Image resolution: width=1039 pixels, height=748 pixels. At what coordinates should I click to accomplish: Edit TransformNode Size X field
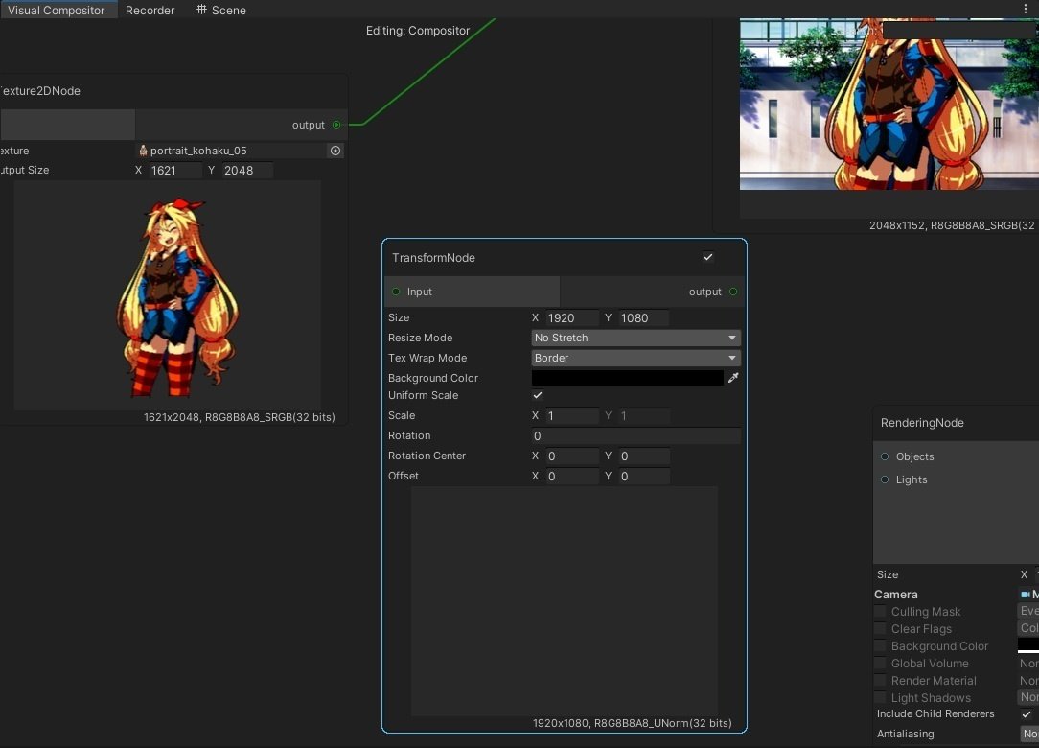tap(572, 318)
